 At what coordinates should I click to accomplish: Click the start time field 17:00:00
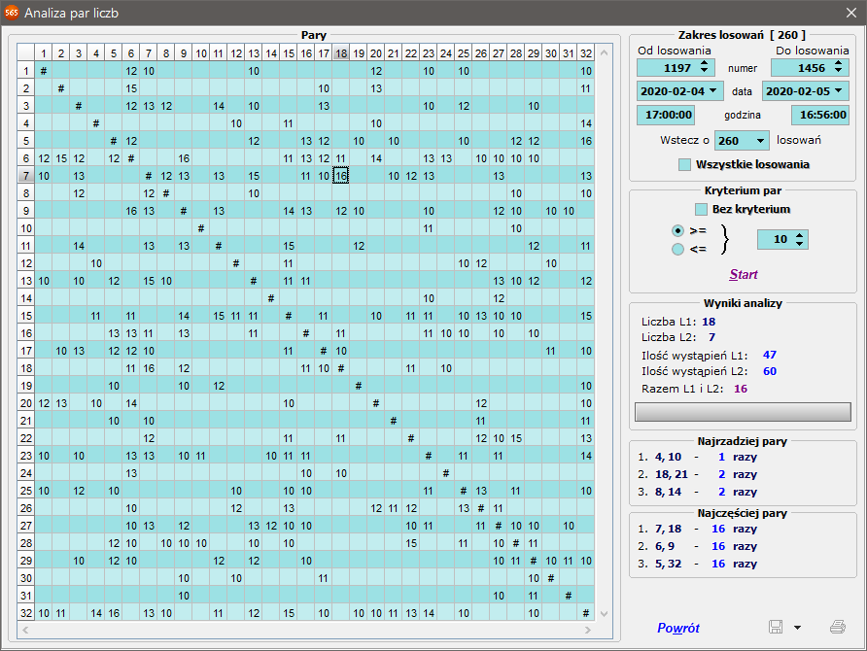pos(668,115)
